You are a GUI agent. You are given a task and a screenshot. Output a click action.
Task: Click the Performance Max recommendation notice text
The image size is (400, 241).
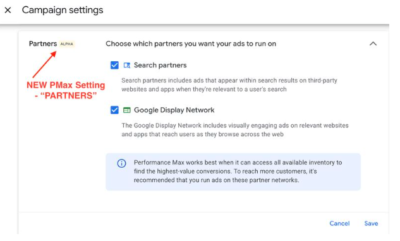coord(238,171)
